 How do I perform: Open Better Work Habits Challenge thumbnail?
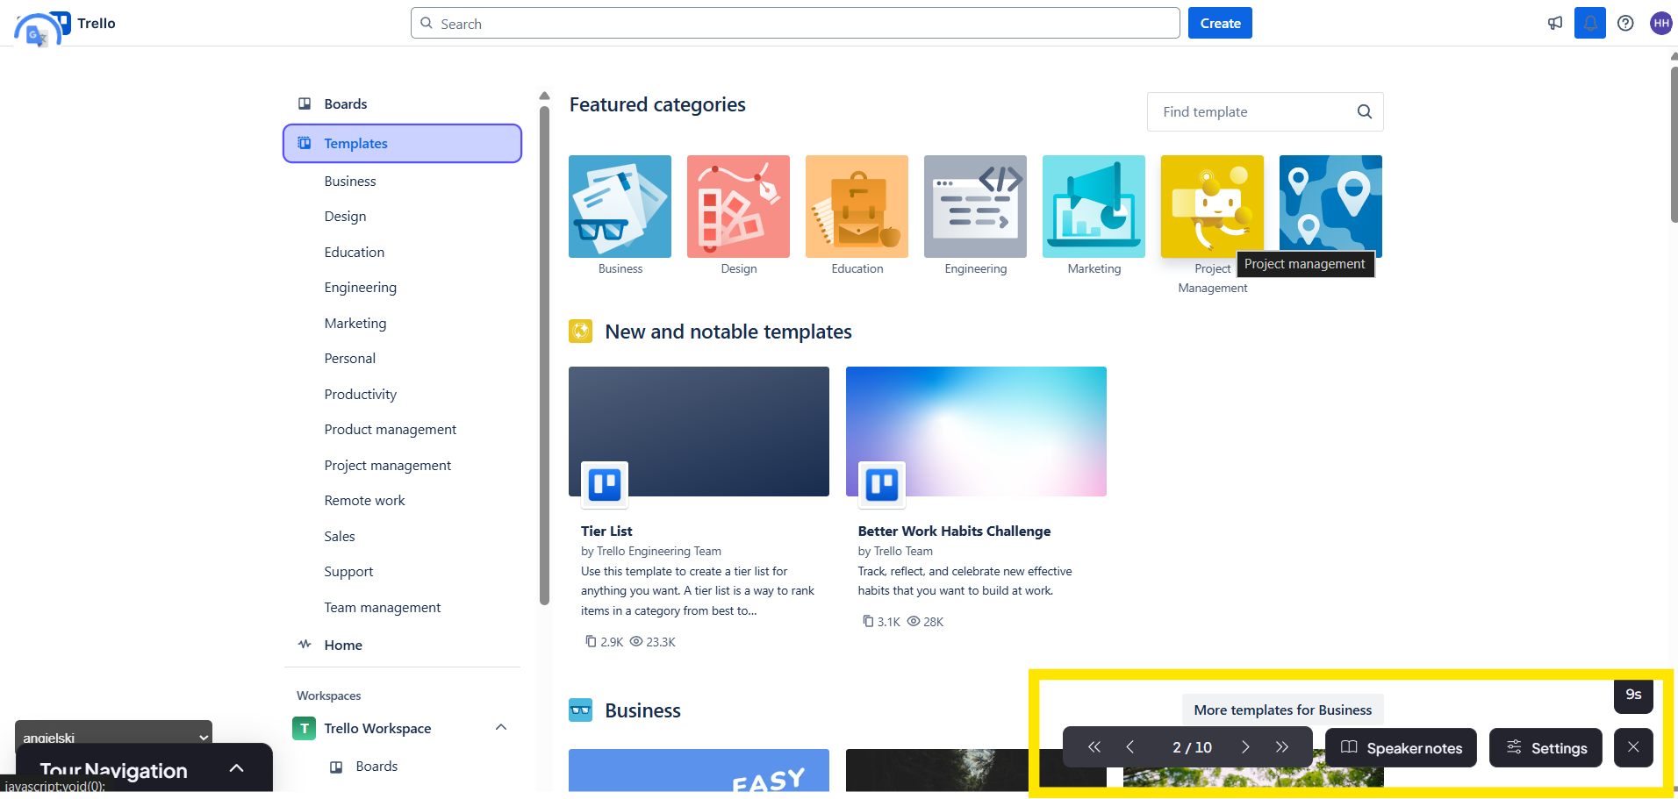click(x=976, y=432)
